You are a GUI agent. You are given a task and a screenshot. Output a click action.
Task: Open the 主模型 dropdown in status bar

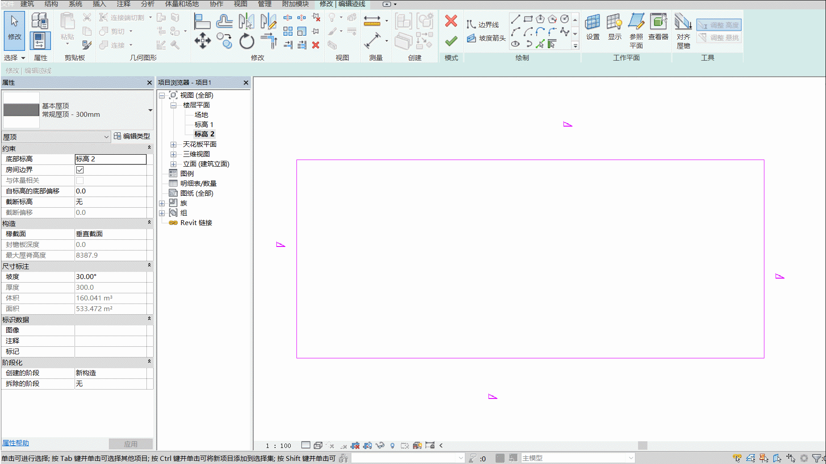[x=578, y=458]
